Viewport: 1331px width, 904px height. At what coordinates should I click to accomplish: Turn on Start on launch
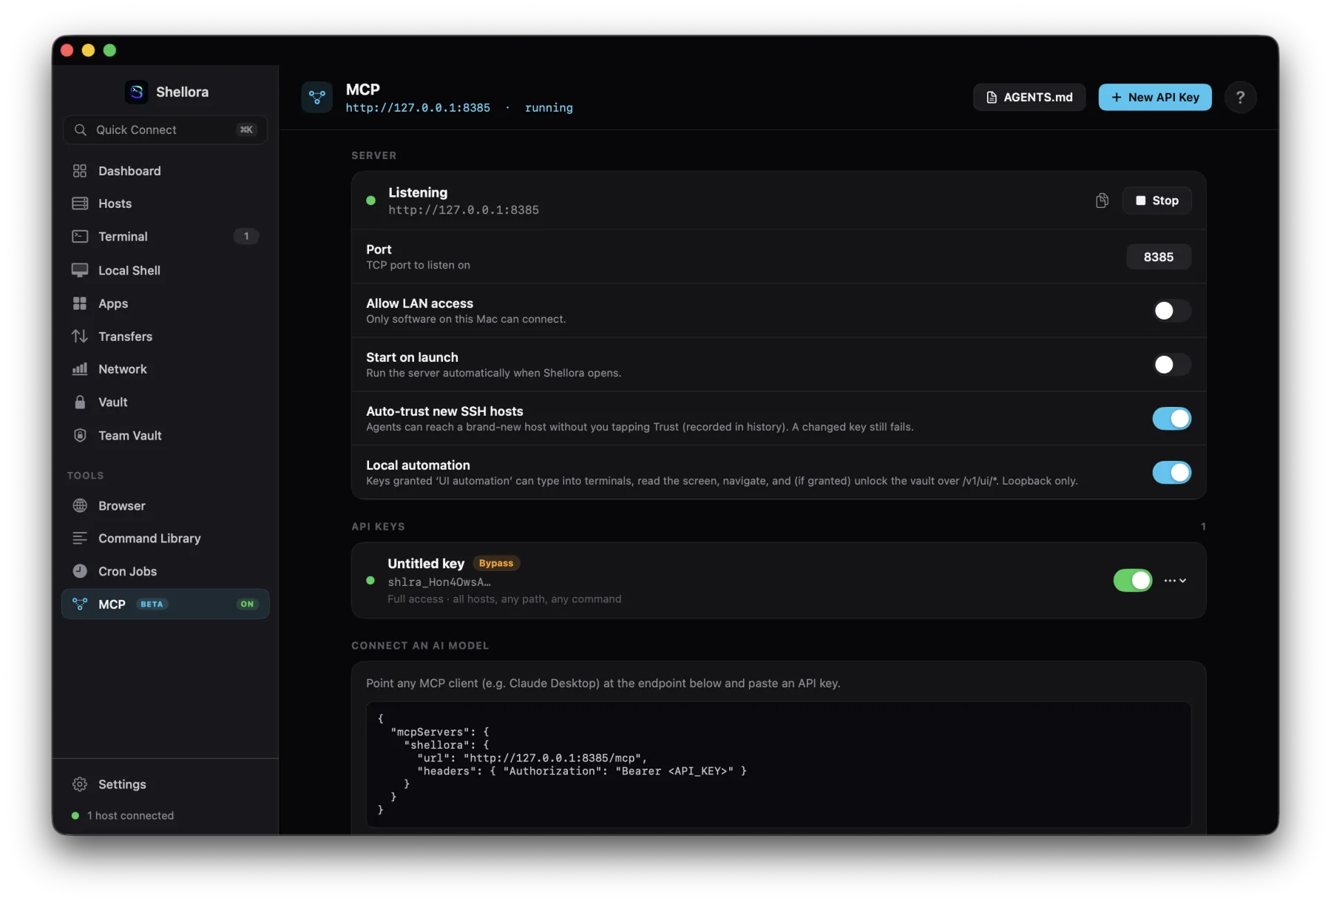[x=1171, y=365]
